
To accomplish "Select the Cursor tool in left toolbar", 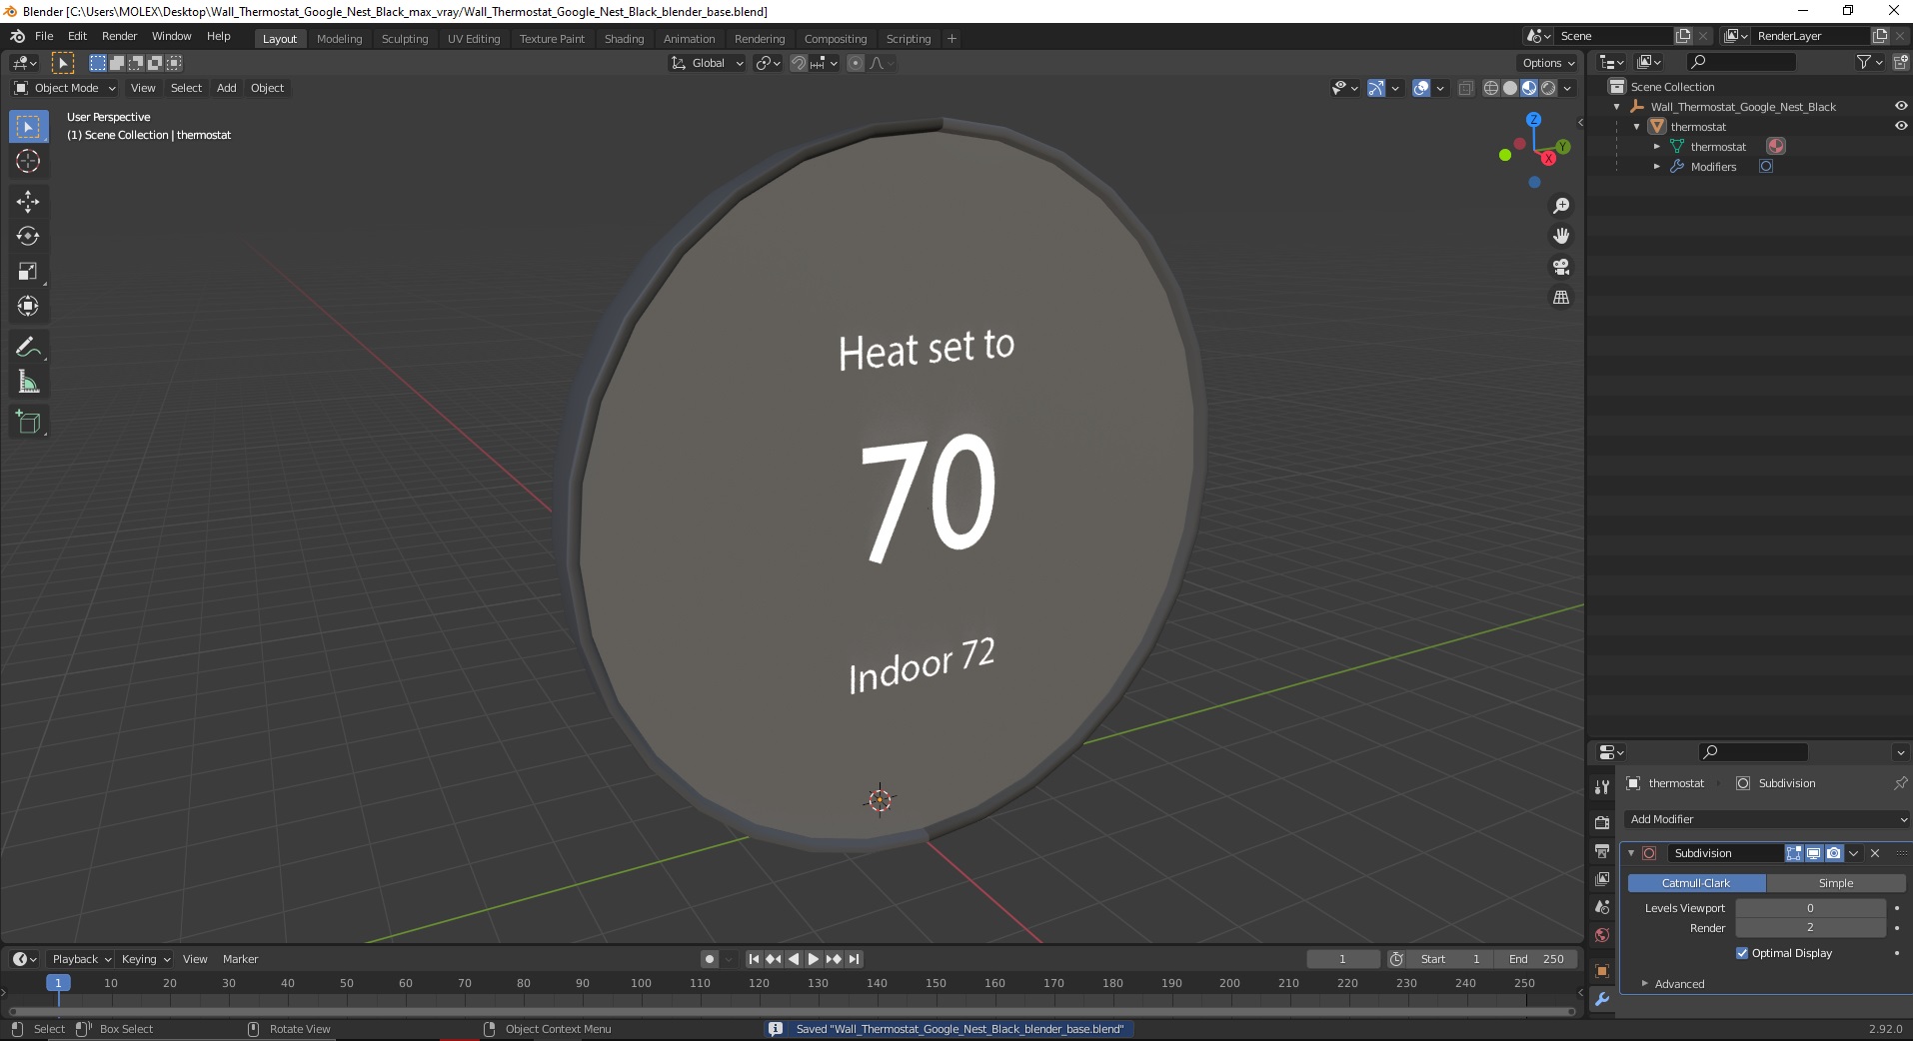I will point(28,161).
